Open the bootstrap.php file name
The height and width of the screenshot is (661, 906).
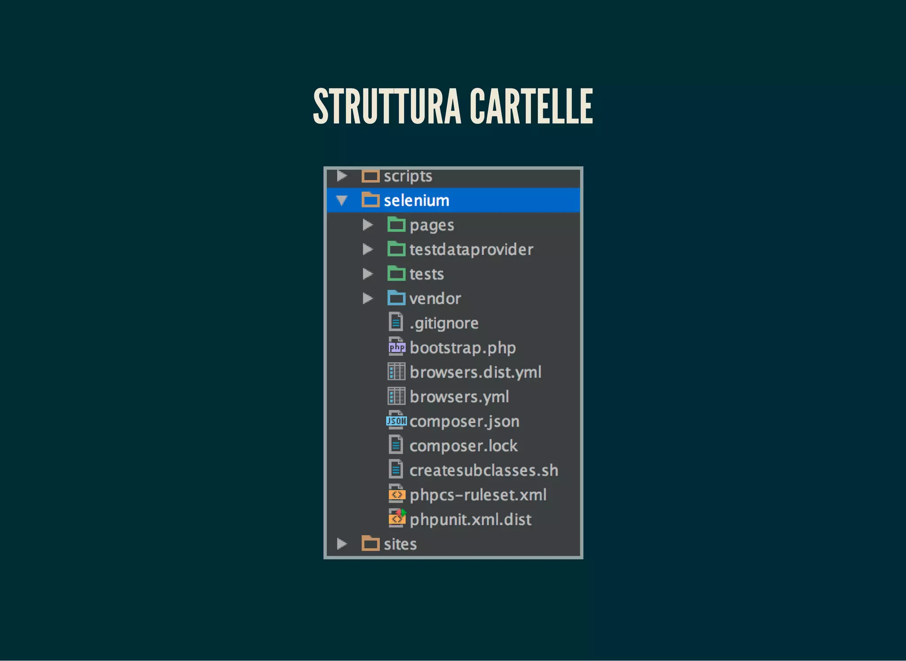(463, 348)
